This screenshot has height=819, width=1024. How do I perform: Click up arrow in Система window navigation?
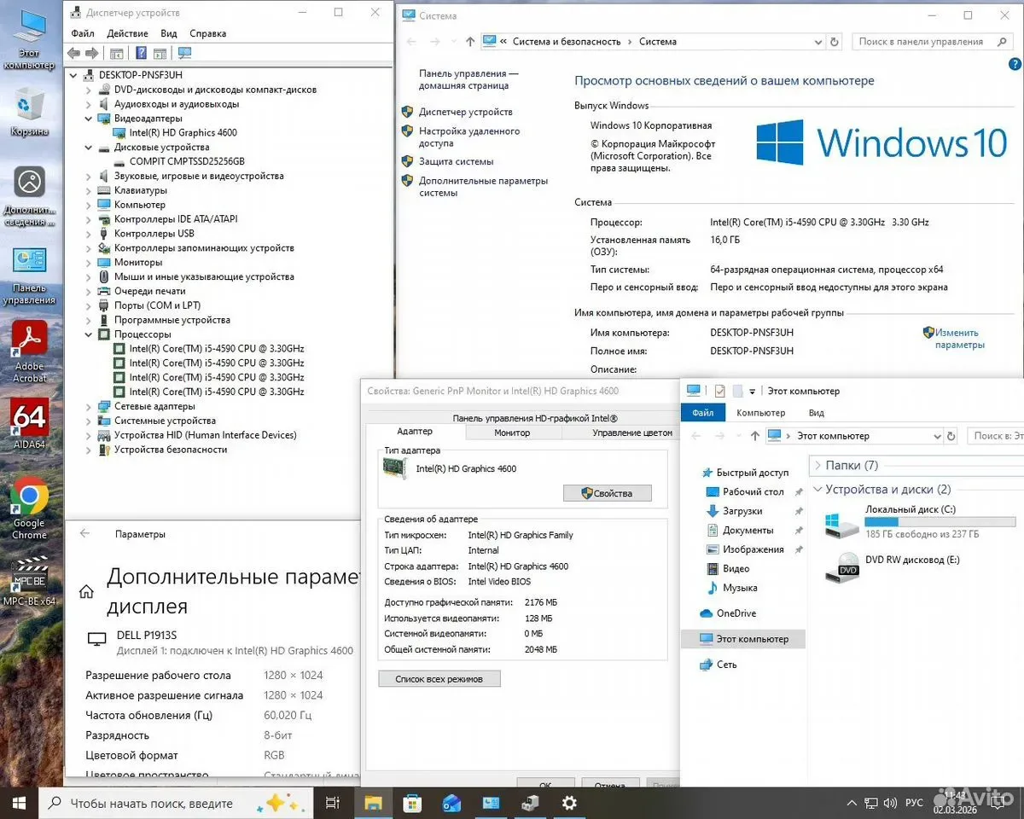(470, 41)
